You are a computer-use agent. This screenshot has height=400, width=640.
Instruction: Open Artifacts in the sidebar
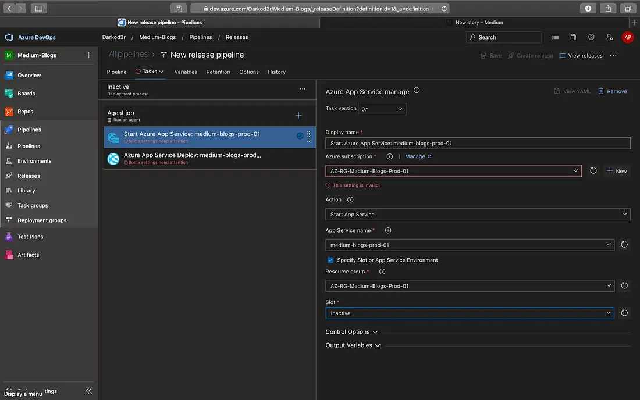28,255
